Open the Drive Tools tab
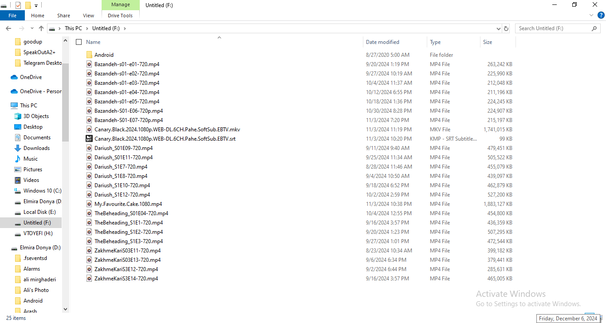Viewport: 606px width, 323px height. tap(120, 16)
